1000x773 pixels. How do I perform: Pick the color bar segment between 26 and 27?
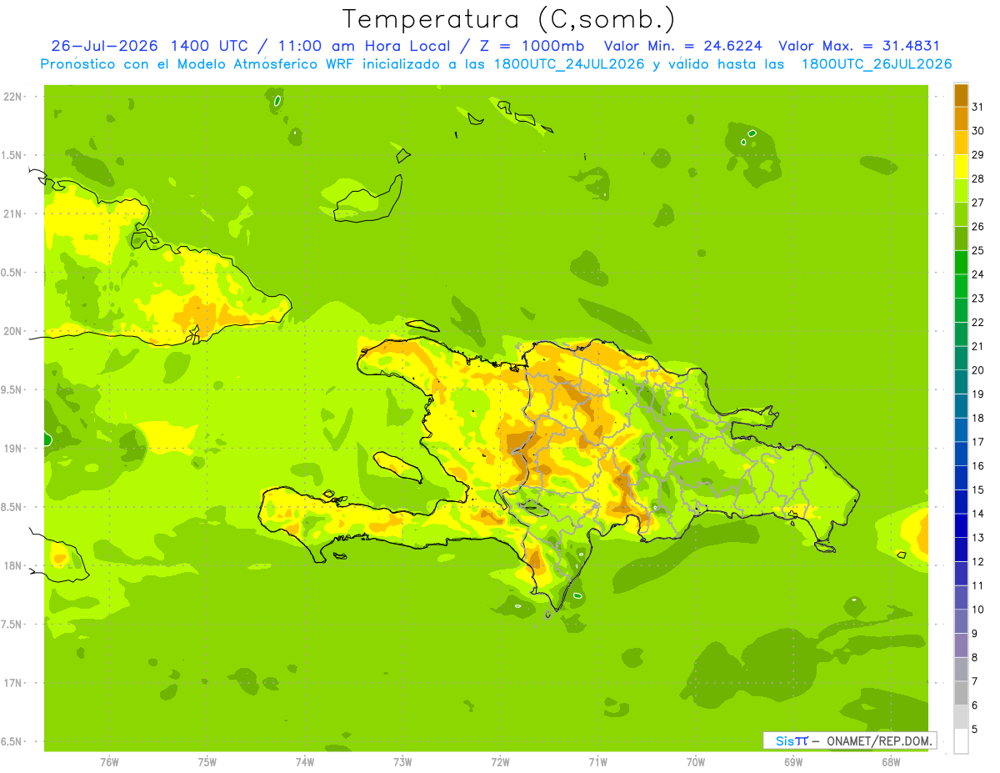(x=961, y=215)
